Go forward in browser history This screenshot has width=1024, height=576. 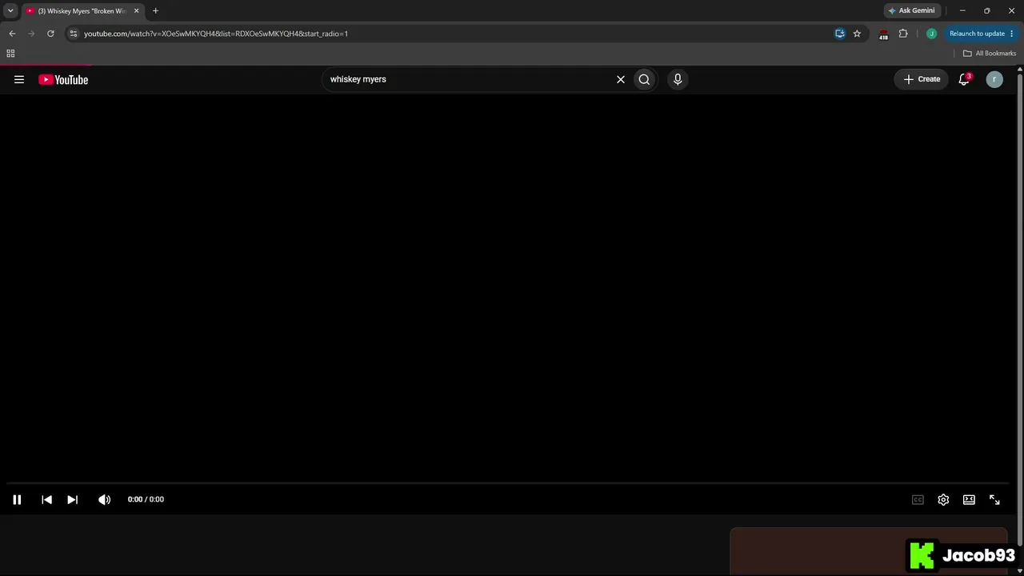31,34
